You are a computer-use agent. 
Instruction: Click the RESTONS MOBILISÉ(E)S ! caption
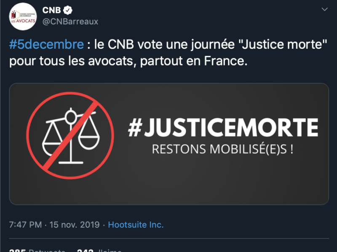(222, 149)
